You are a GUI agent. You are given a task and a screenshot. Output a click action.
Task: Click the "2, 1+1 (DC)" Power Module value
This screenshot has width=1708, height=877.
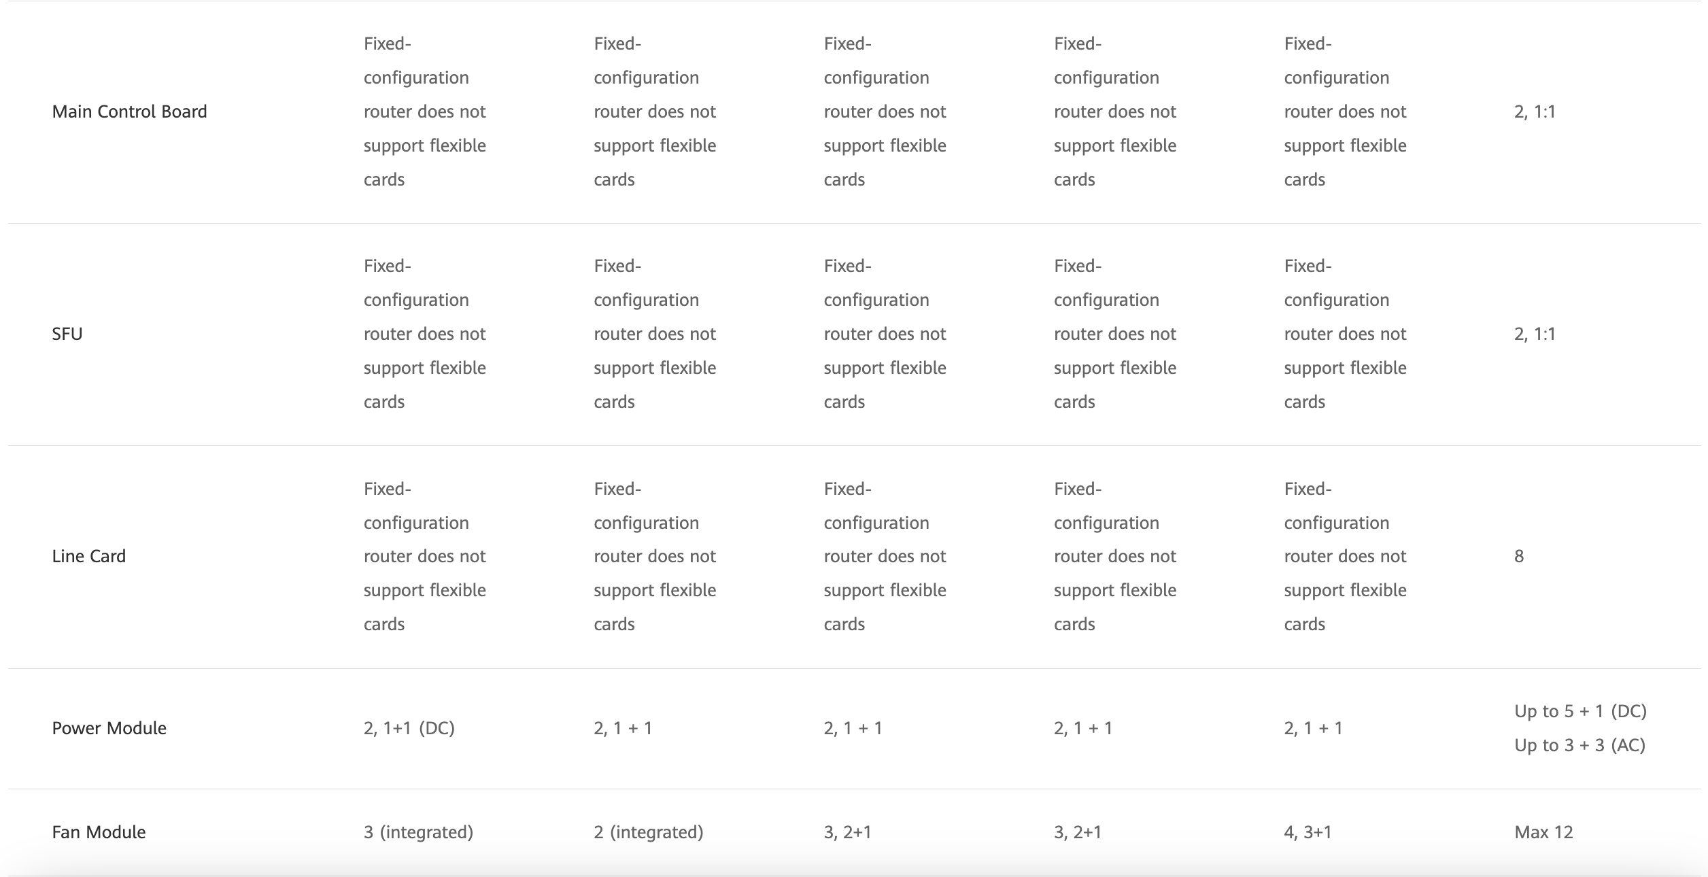click(x=409, y=728)
